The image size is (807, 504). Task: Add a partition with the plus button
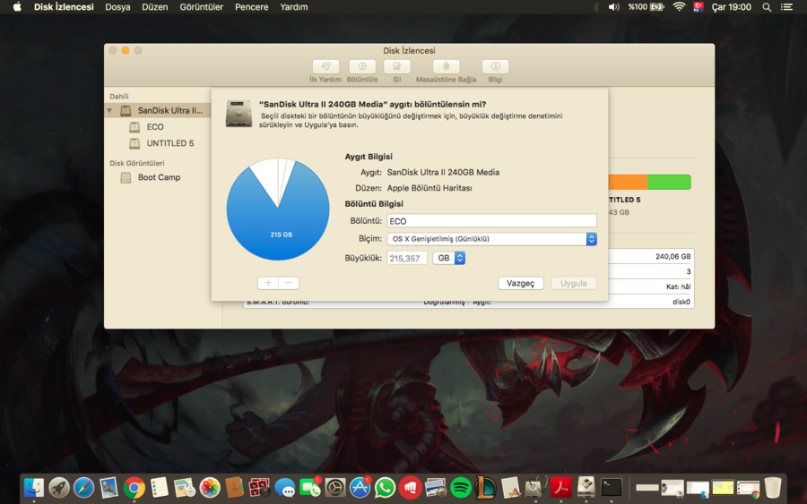pyautogui.click(x=268, y=283)
